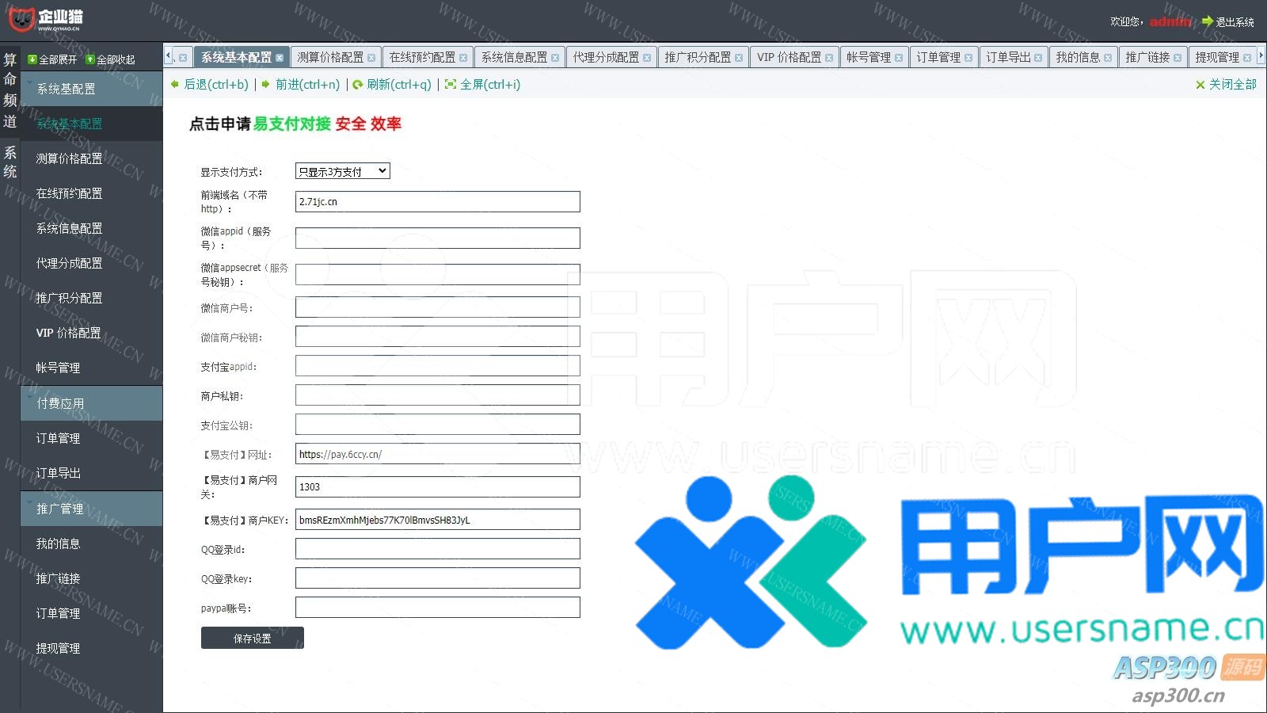Close the 代理分成配置 tab
This screenshot has width=1267, height=713.
(x=647, y=58)
